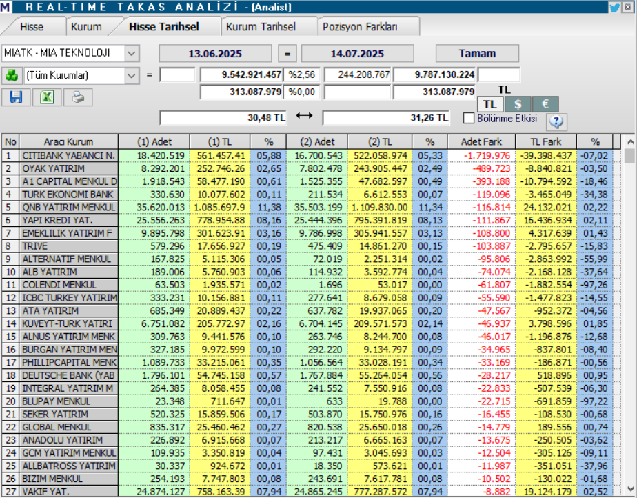Click the Tamam button
Viewport: 637px width, 498px height.
point(477,53)
